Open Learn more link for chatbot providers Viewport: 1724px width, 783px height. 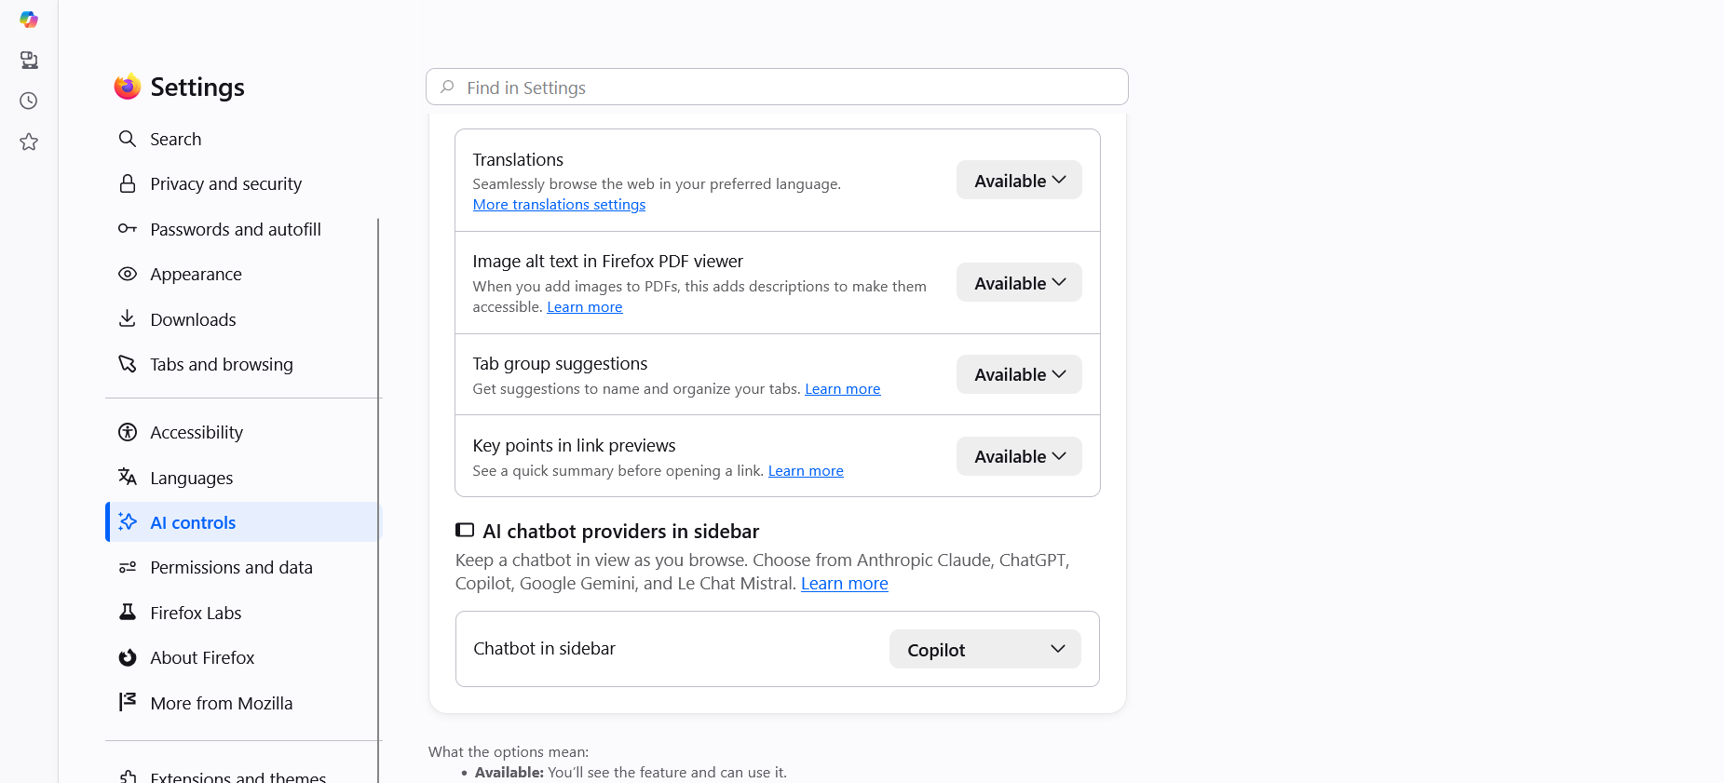845,584
